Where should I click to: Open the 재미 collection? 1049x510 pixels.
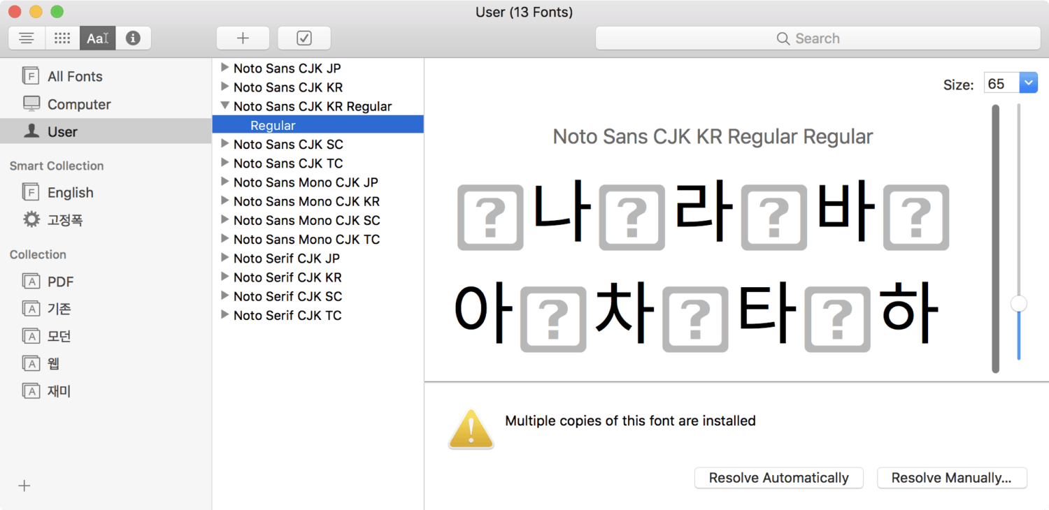point(106,391)
